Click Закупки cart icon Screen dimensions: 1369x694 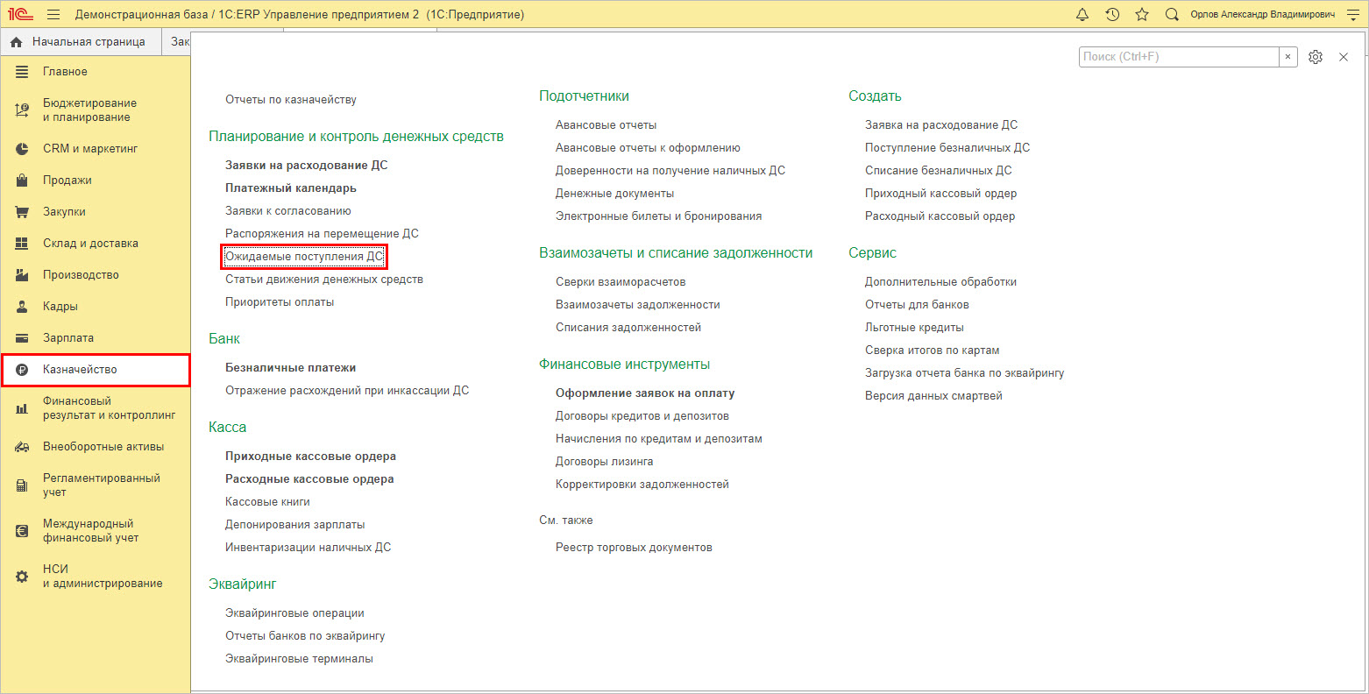click(x=23, y=212)
